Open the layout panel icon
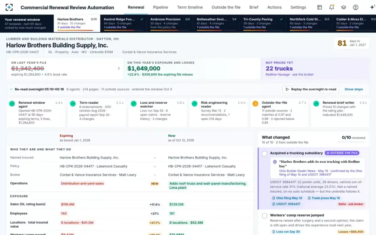The image size is (376, 235). click(320, 7)
